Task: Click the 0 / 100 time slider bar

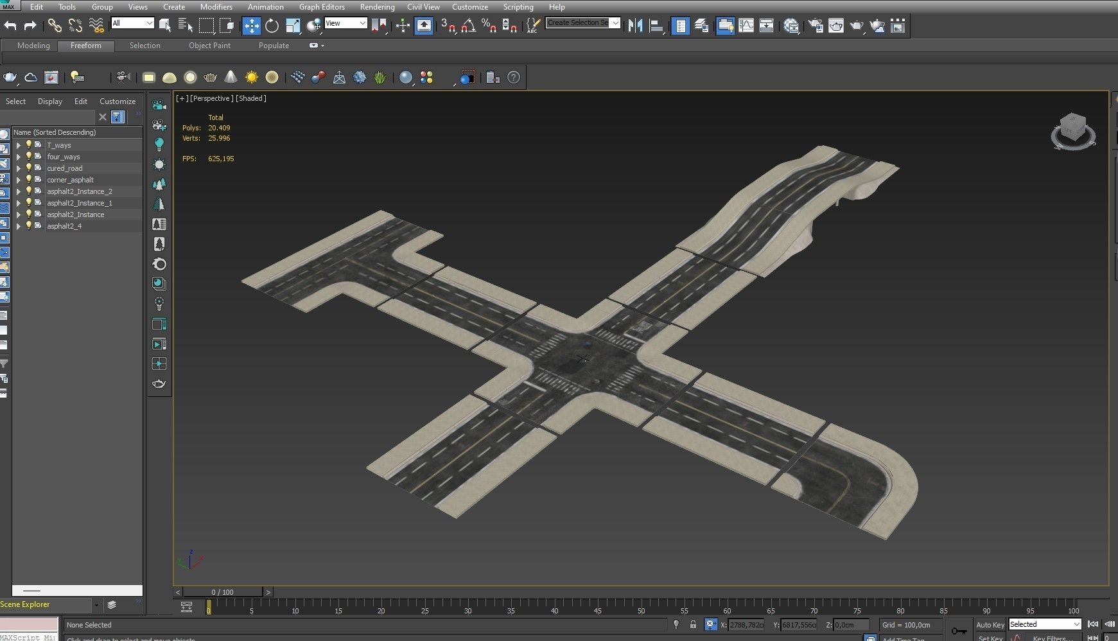Action: tap(223, 592)
